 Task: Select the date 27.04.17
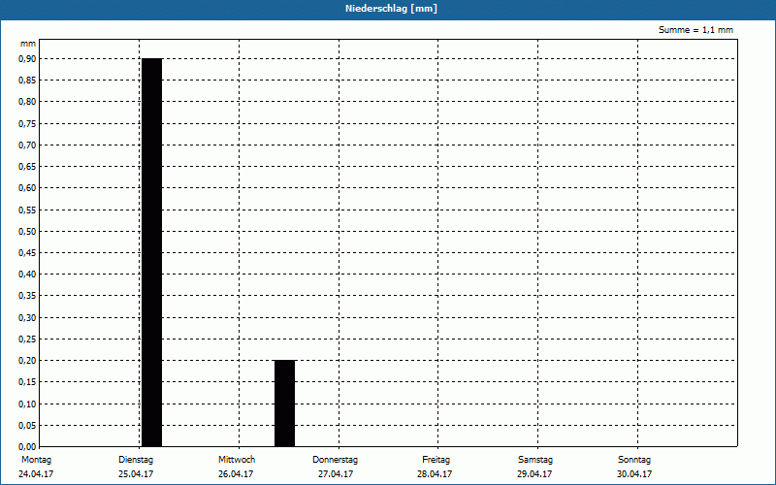click(336, 474)
